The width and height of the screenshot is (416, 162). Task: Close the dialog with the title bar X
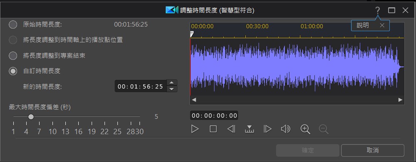coord(405,10)
